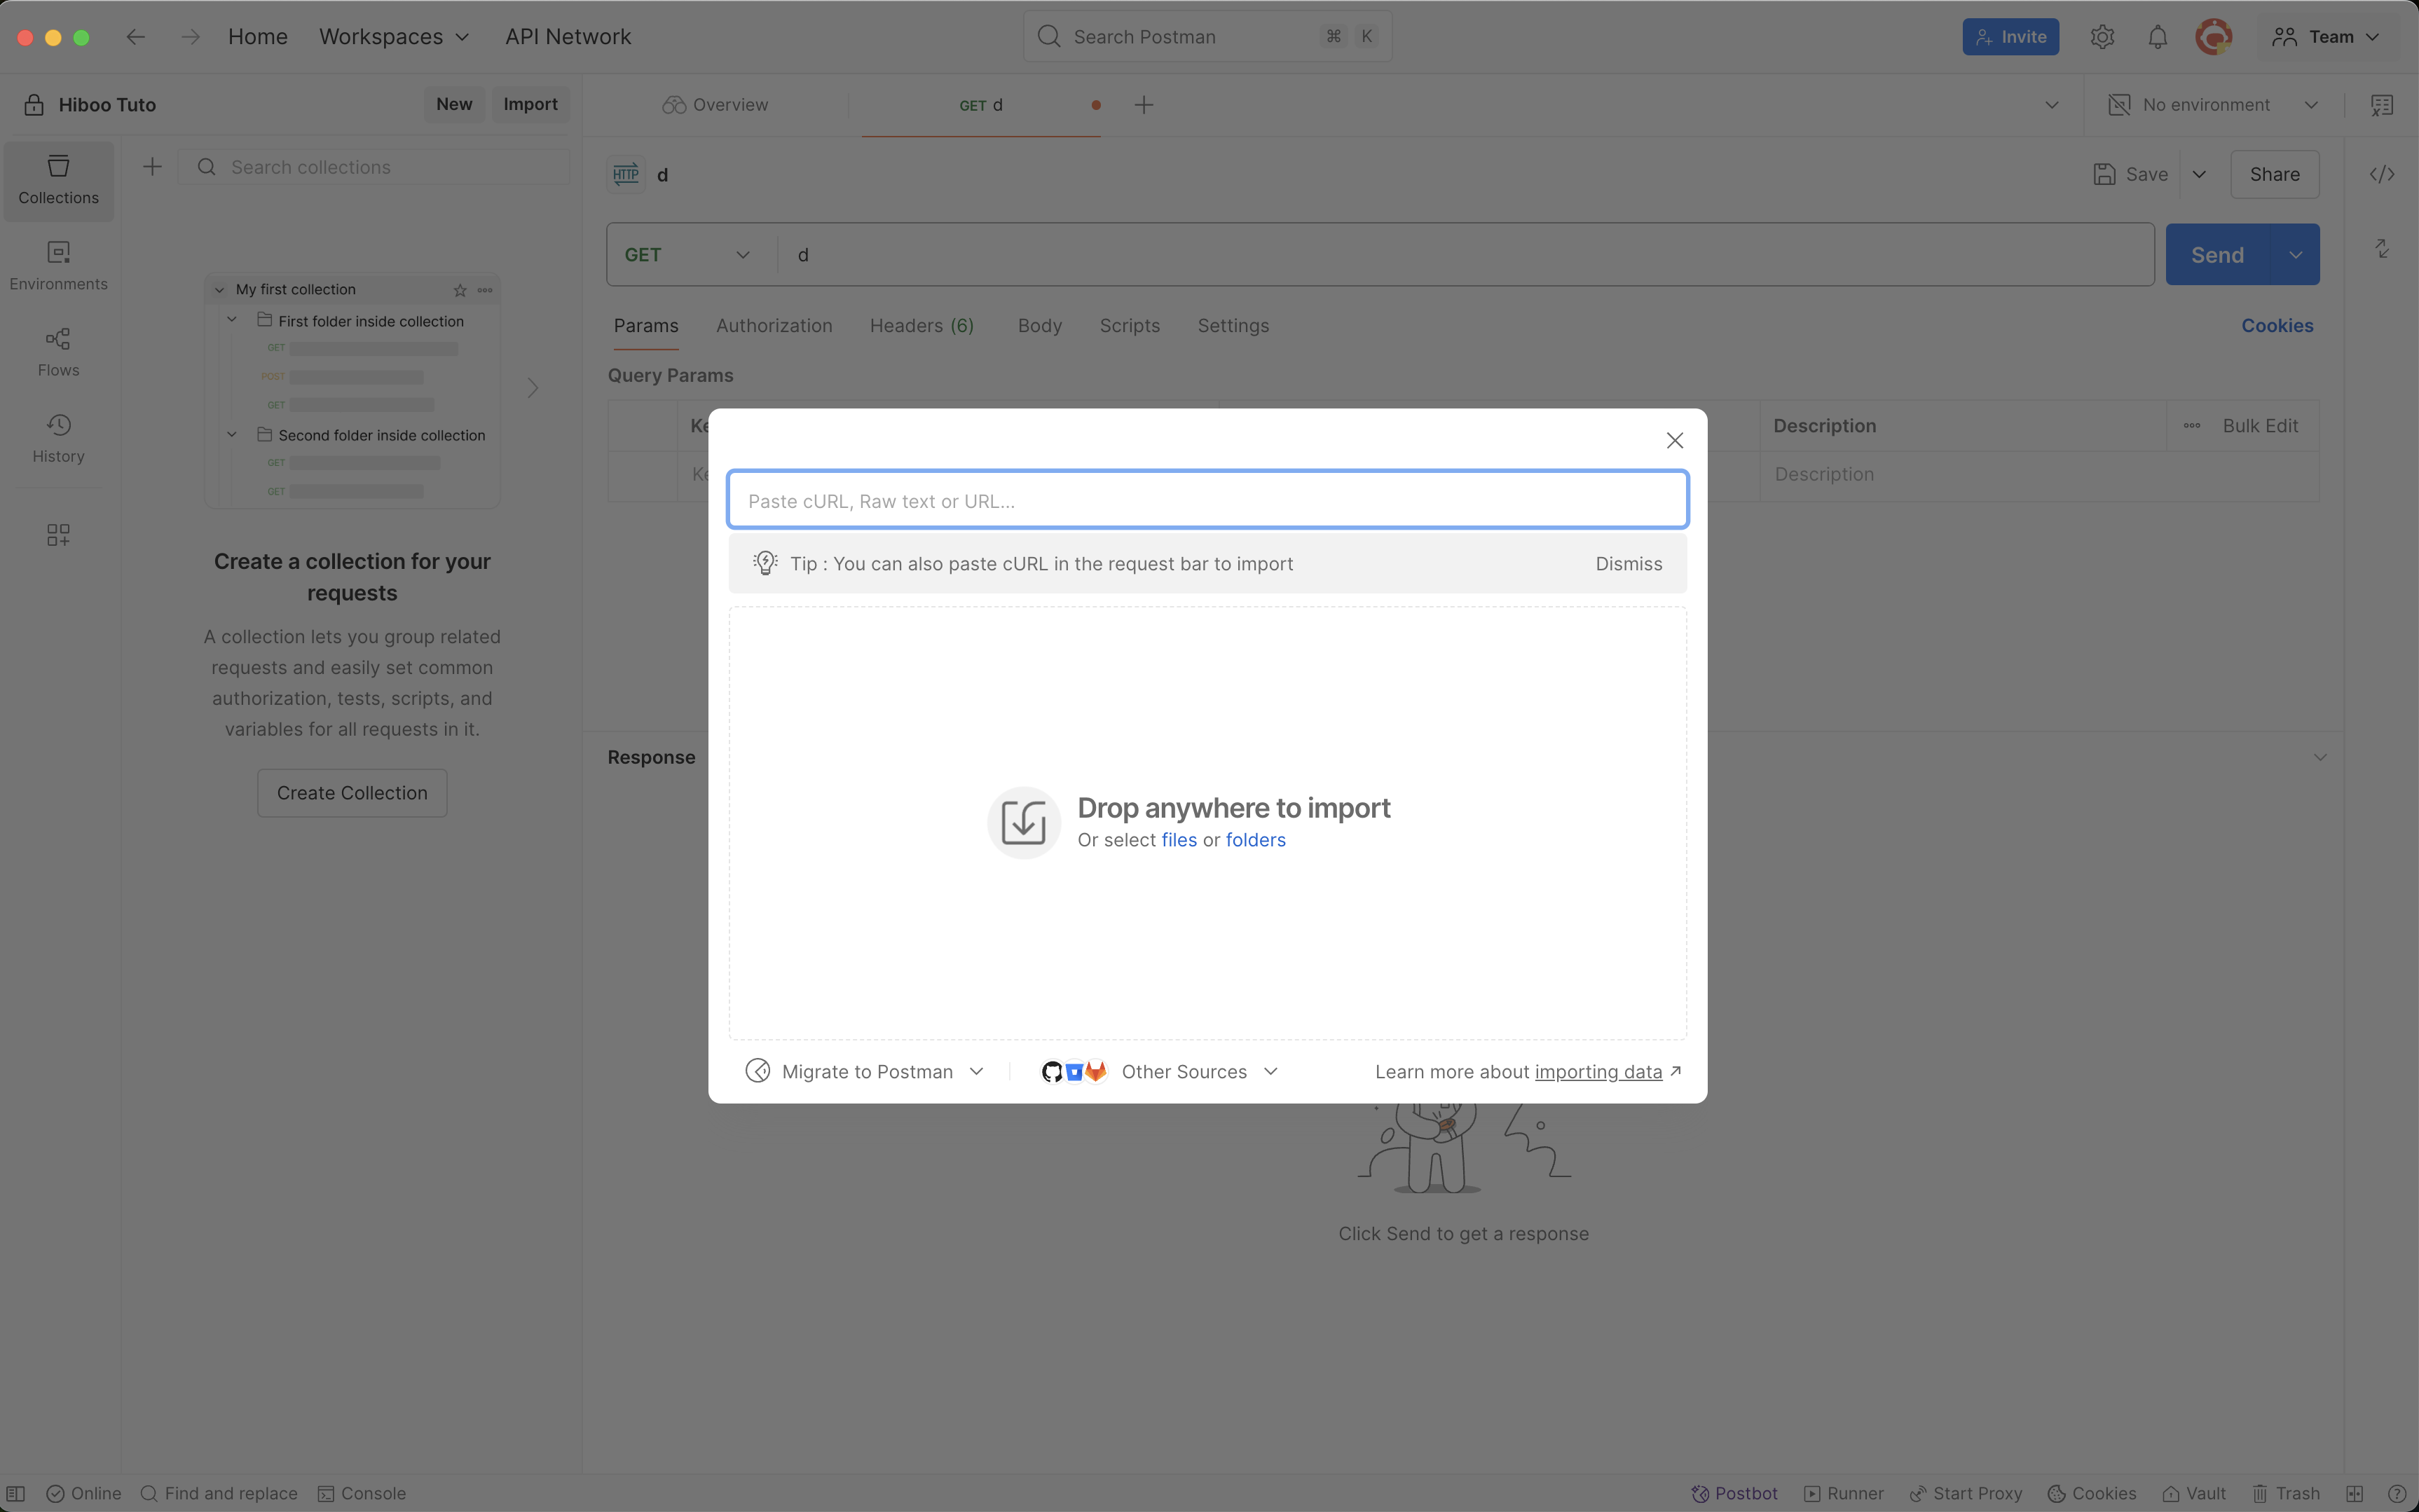The image size is (2419, 1512).
Task: Collapse First folder inside collection
Action: 232,320
